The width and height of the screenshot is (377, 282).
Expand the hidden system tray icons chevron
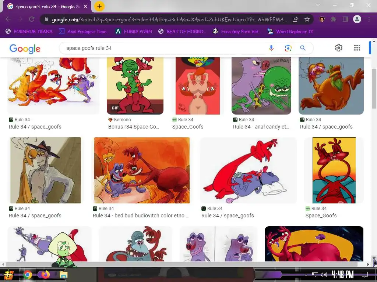point(306,275)
